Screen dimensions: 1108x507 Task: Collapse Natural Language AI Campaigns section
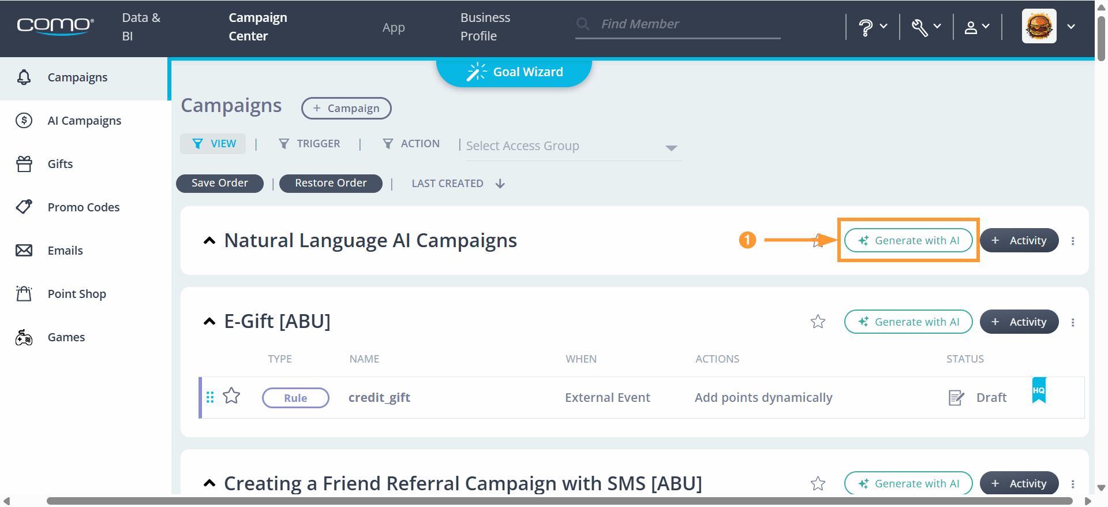point(209,241)
